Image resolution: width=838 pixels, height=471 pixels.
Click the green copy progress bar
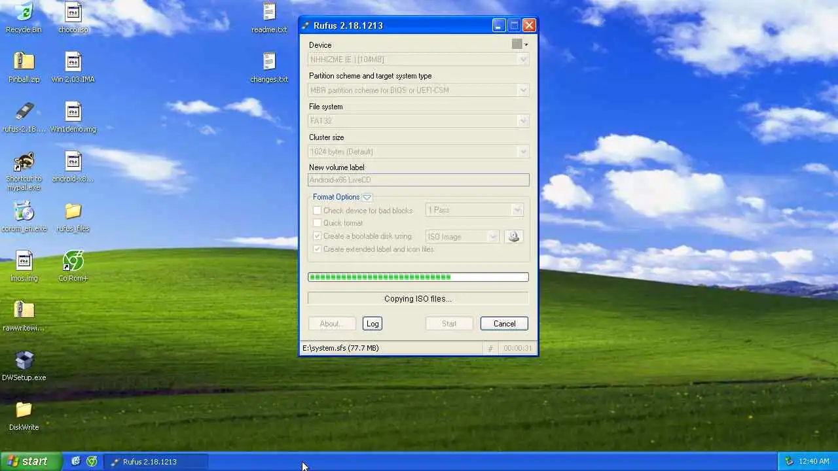click(x=418, y=277)
